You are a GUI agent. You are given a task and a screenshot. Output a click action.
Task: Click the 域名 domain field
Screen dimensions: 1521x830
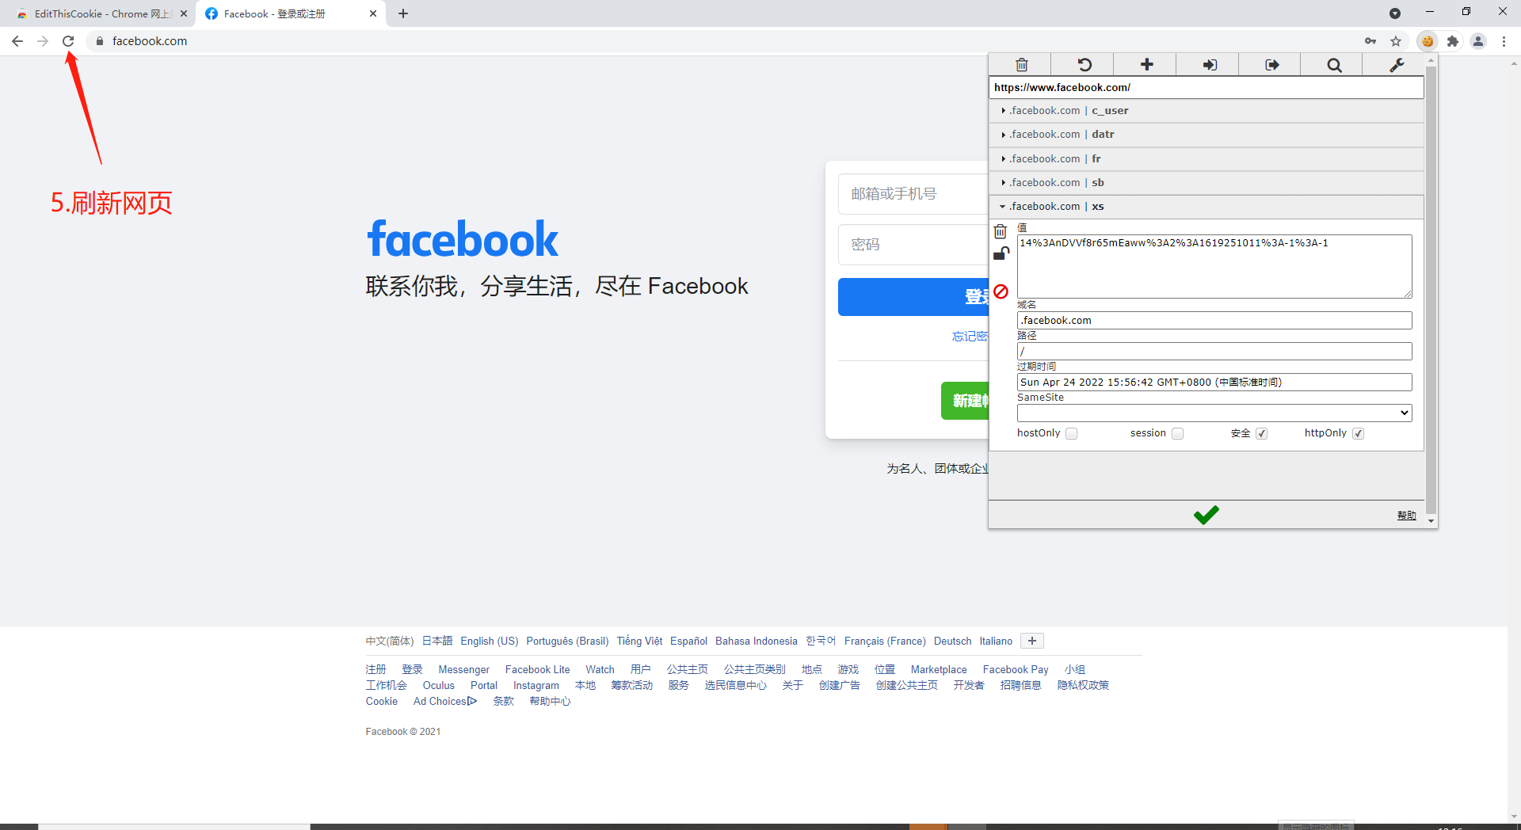(x=1214, y=320)
